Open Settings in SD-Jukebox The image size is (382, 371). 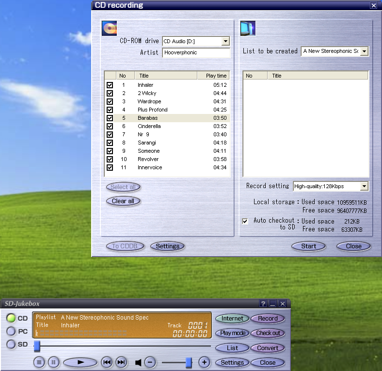tap(232, 362)
